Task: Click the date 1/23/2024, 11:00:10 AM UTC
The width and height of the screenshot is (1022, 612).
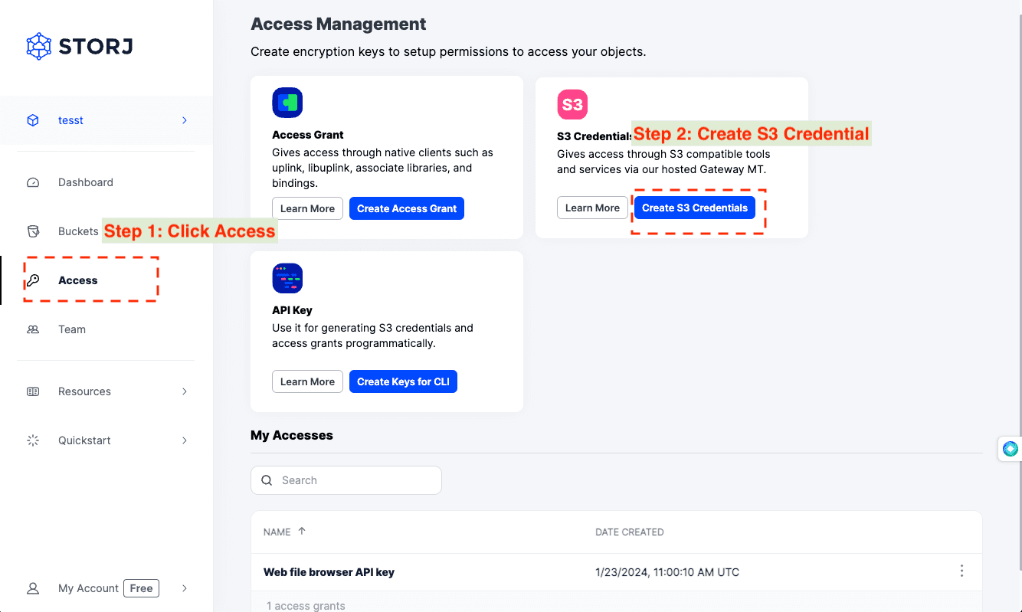Action: (667, 572)
